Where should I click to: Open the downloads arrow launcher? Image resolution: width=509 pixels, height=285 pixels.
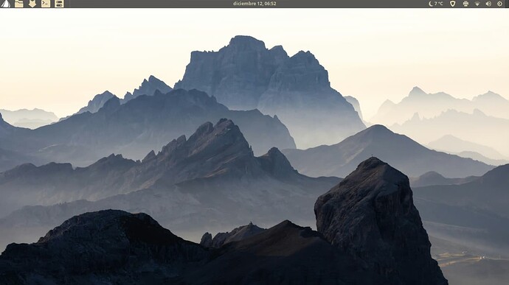click(32, 4)
